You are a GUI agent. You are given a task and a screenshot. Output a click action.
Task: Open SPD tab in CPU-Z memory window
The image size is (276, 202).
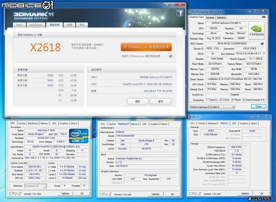234,123
